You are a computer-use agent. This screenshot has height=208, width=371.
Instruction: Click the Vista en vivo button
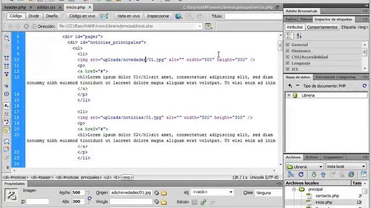point(129,16)
